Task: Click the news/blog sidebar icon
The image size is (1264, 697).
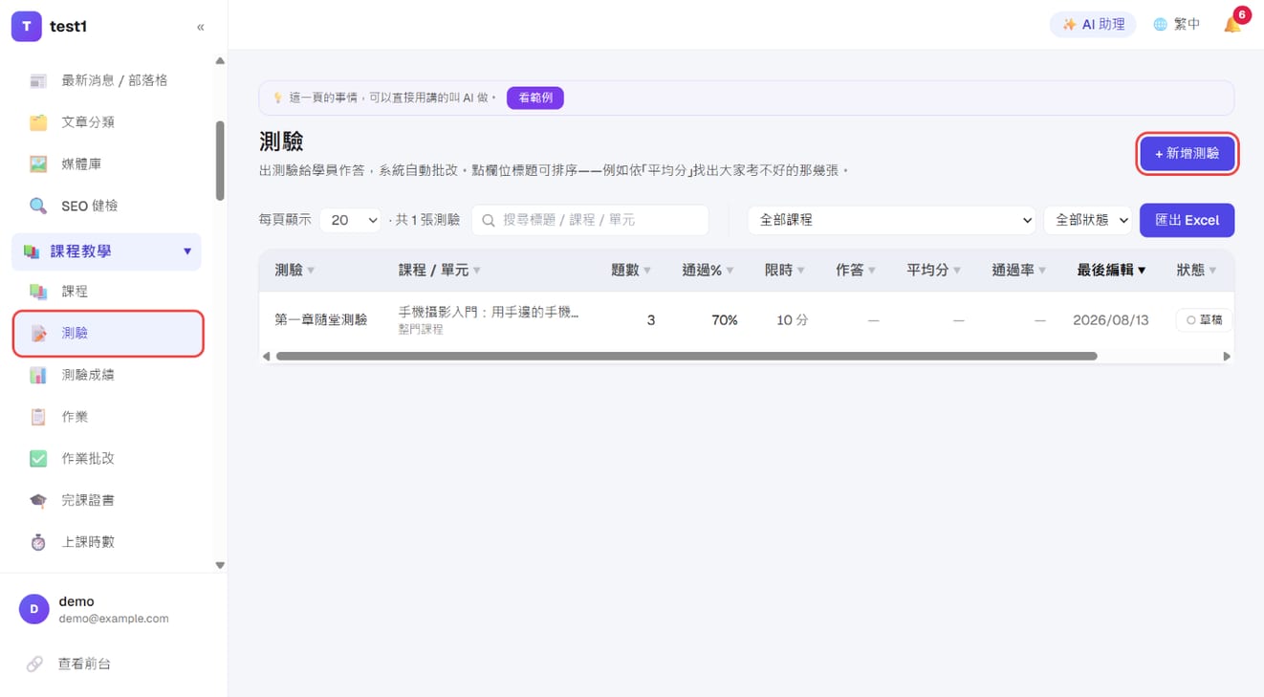Action: click(x=38, y=80)
